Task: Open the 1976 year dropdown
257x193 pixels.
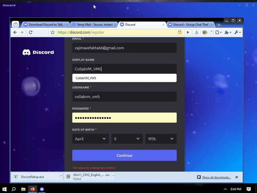Action: click(x=161, y=139)
